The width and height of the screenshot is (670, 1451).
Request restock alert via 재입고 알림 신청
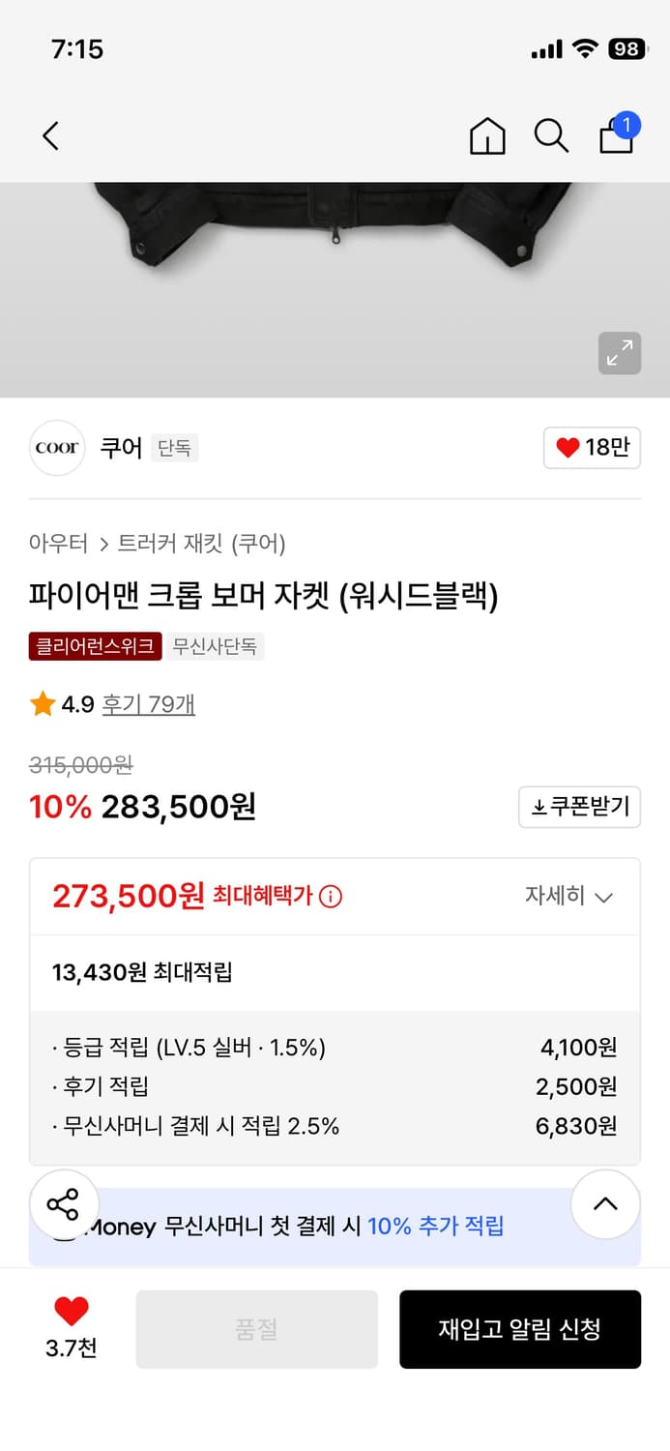click(520, 1328)
